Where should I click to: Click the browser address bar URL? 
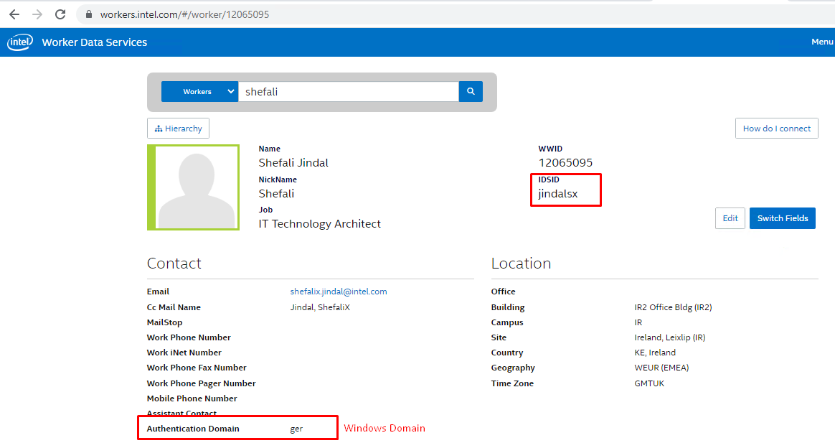[x=185, y=14]
